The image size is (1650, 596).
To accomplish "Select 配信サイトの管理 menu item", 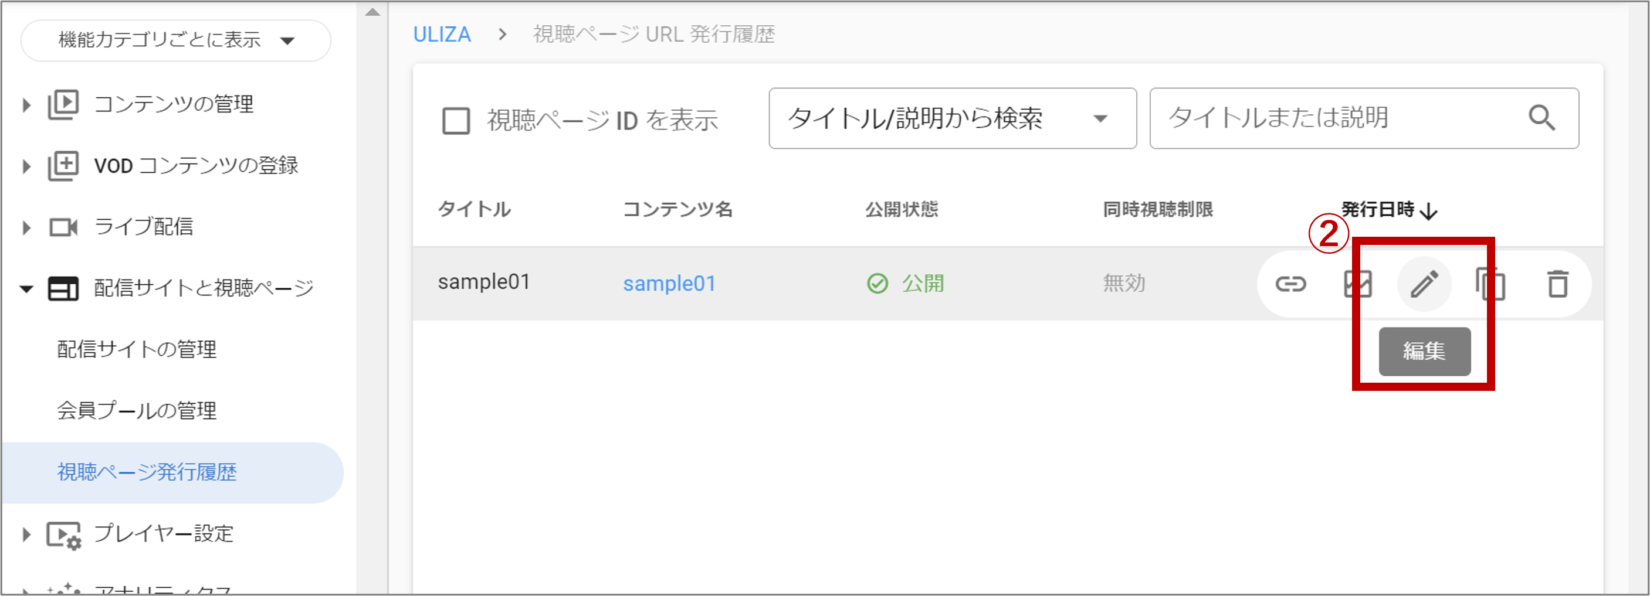I will (137, 349).
